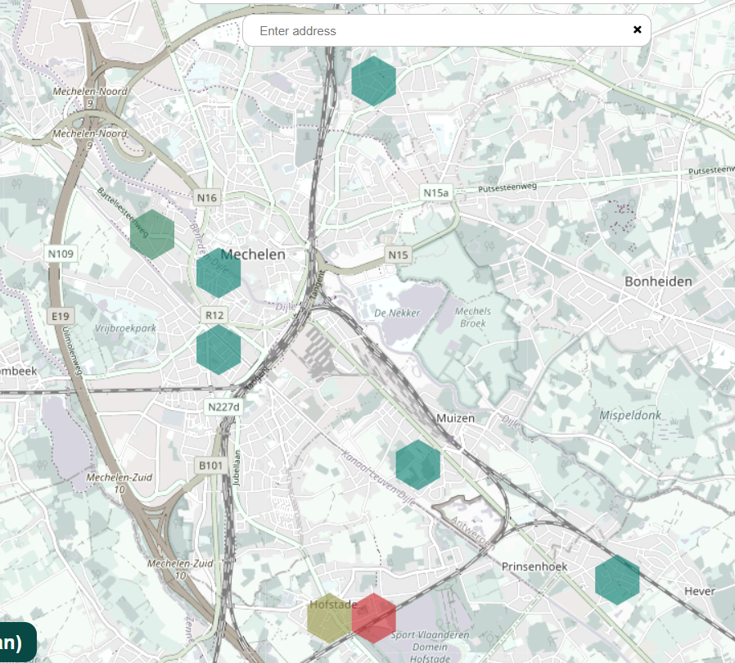Click the Sport Vlaanderen Domein Hofstade label

coord(430,647)
